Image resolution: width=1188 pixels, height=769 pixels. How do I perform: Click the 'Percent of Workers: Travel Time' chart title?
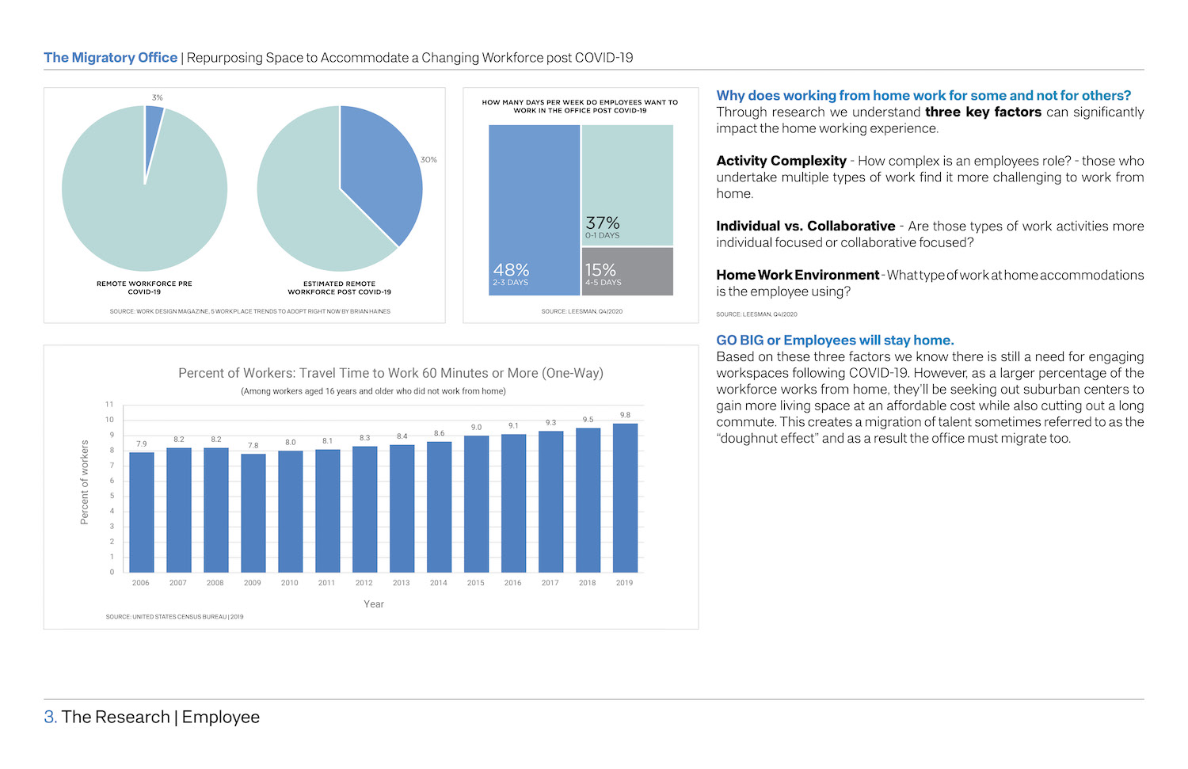click(390, 373)
